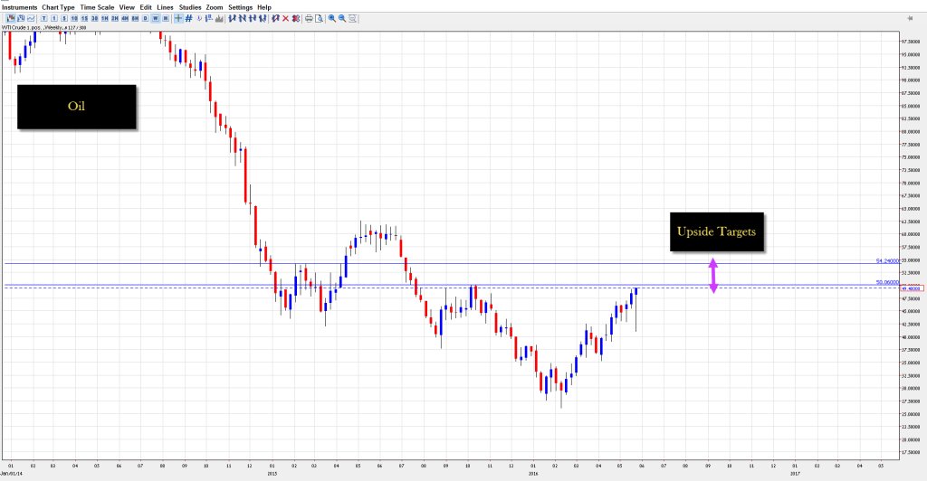Open the View menu
Image resolution: width=927 pixels, height=481 pixels.
click(x=127, y=7)
